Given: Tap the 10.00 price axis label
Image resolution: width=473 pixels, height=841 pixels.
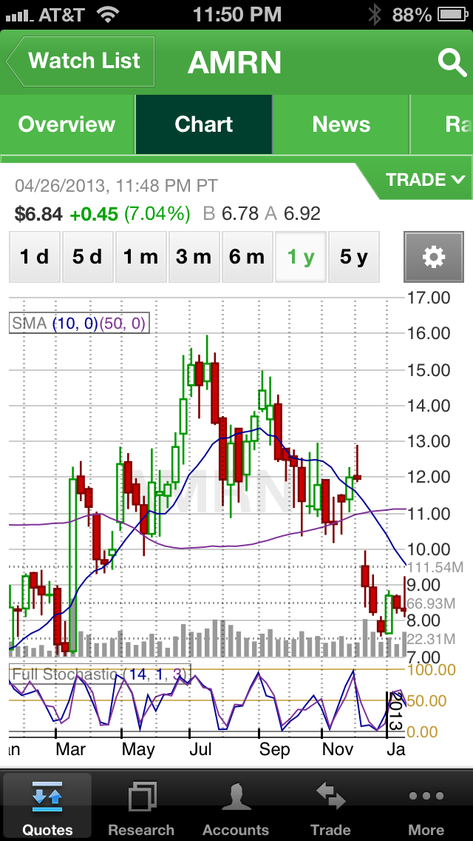Looking at the screenshot, I should (x=429, y=549).
